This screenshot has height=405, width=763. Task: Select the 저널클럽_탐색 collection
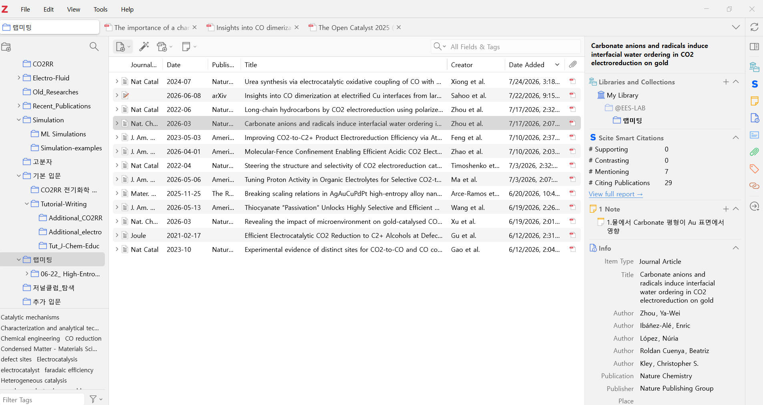click(x=53, y=287)
